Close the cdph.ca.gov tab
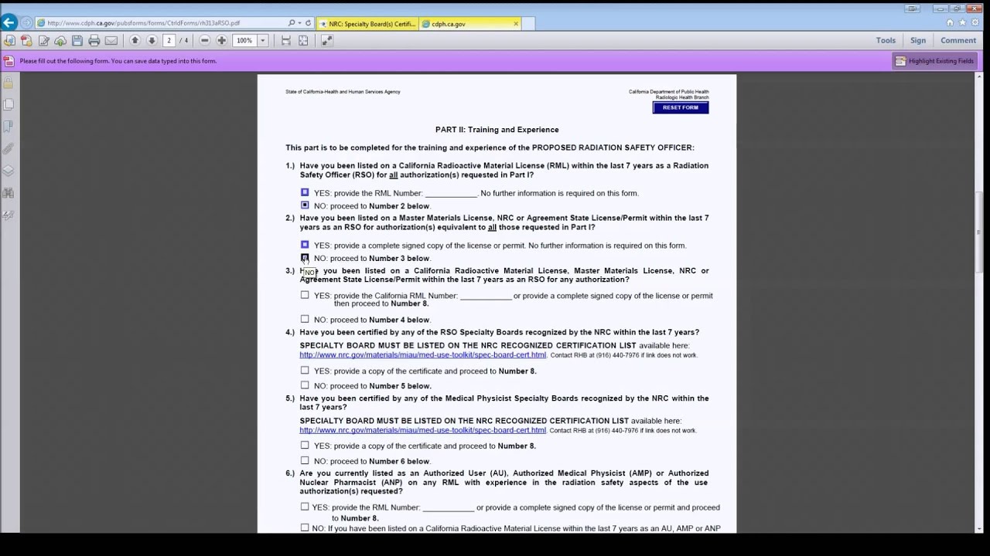This screenshot has width=990, height=556. 516,24
